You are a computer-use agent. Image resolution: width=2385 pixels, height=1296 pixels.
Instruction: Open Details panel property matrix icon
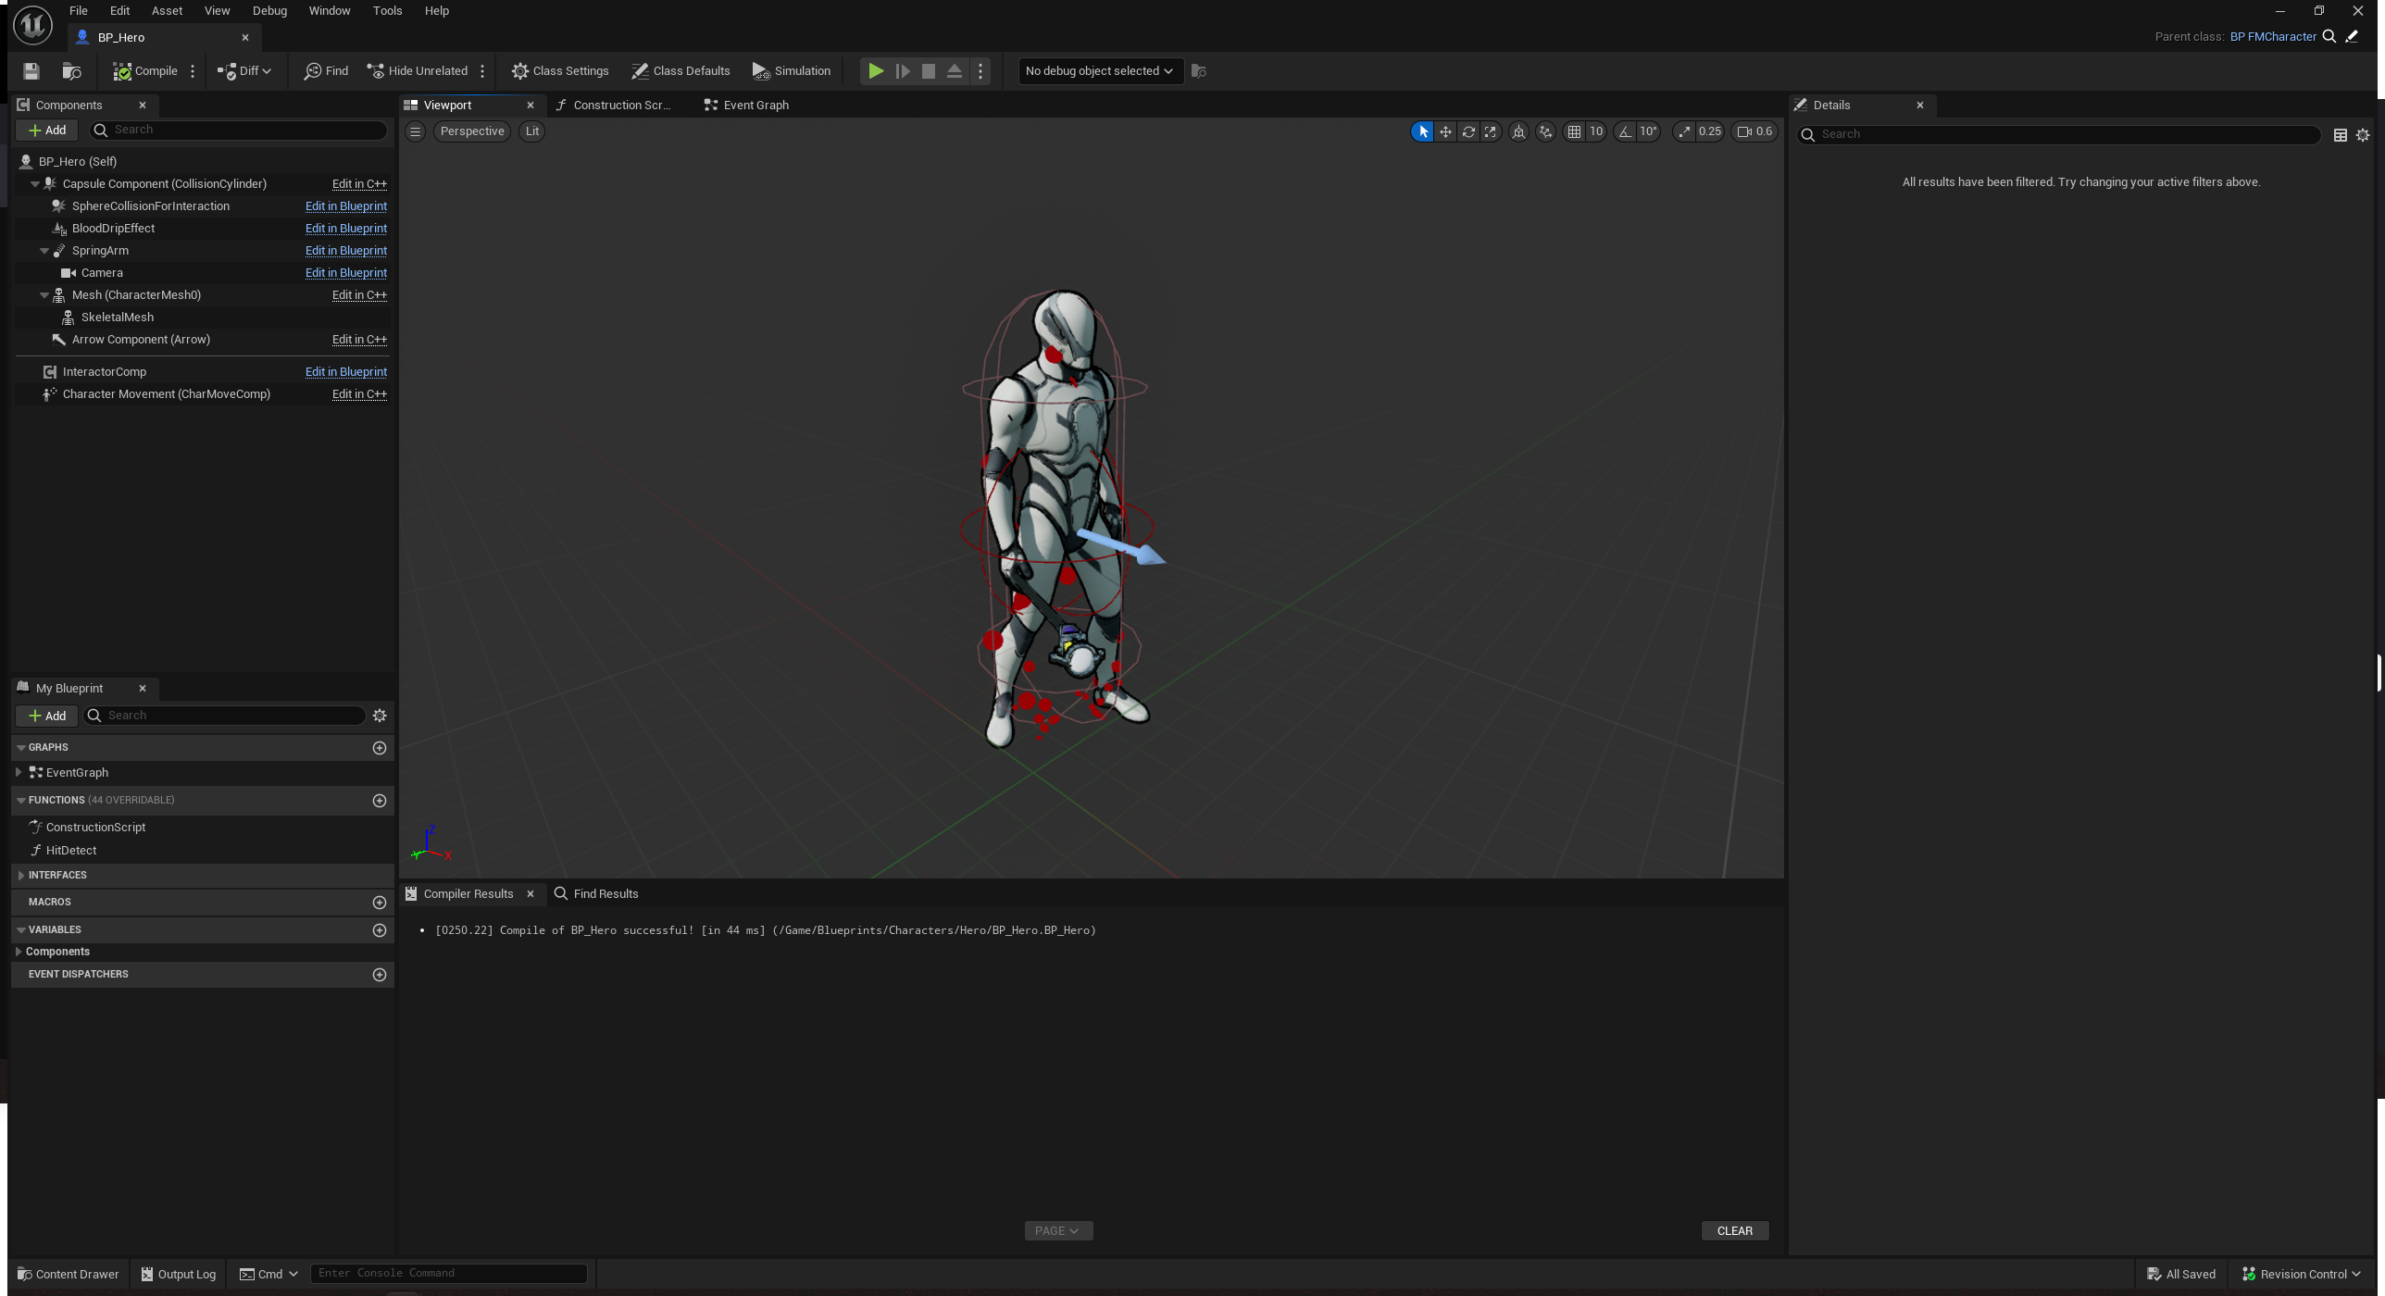pyautogui.click(x=2341, y=135)
